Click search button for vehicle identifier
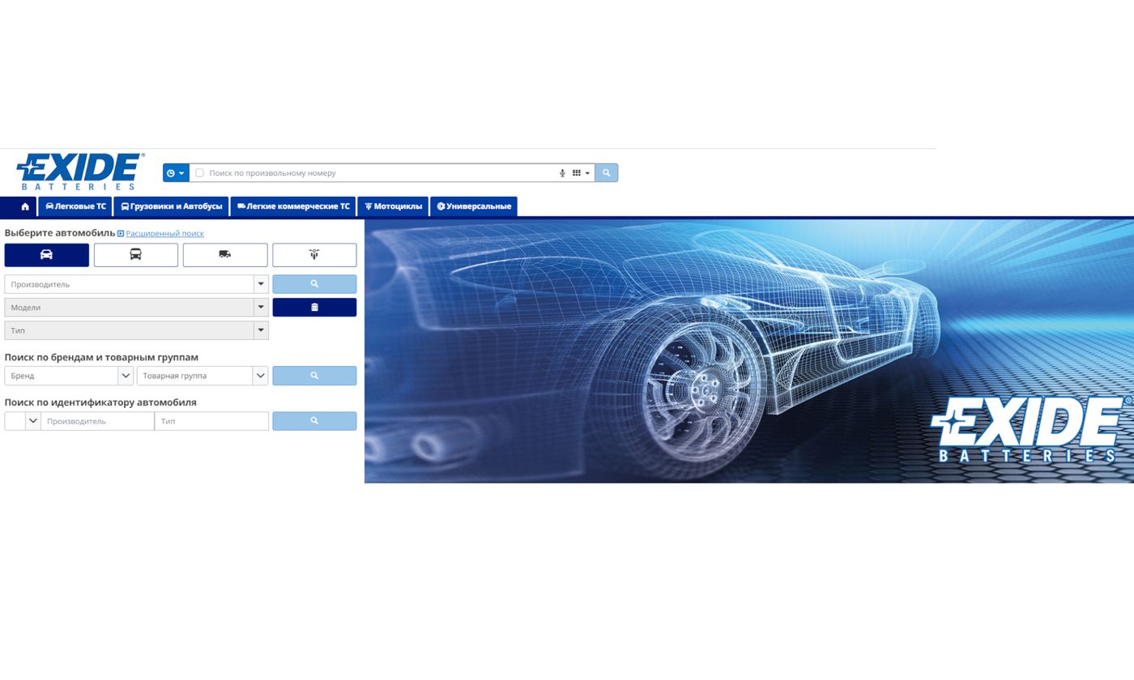Screen dimensions: 1134x680 (314, 421)
